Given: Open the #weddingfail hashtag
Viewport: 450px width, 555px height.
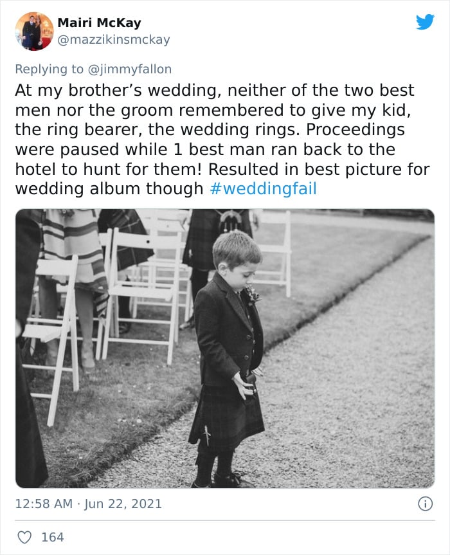Looking at the screenshot, I should (263, 189).
